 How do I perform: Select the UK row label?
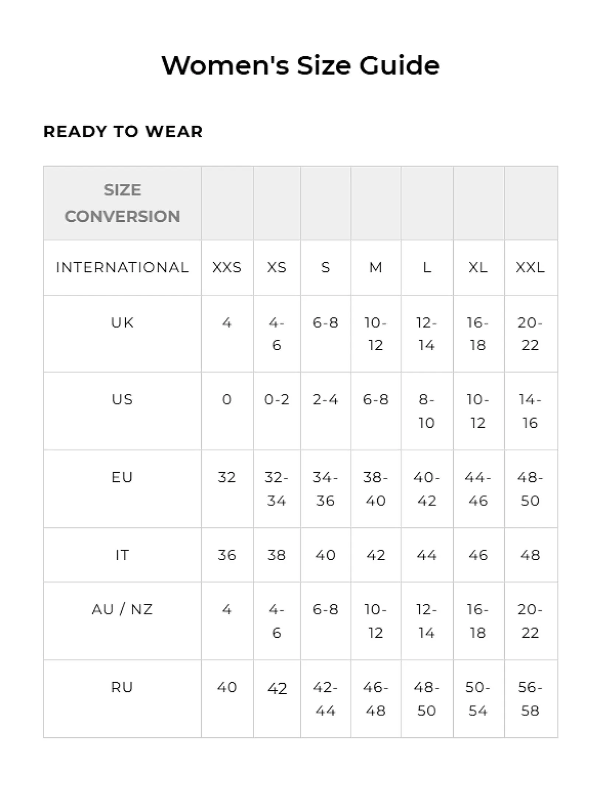pyautogui.click(x=122, y=323)
